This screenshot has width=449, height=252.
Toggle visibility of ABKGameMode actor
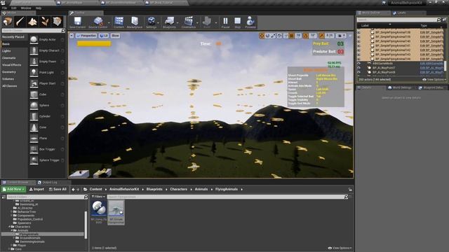358,64
